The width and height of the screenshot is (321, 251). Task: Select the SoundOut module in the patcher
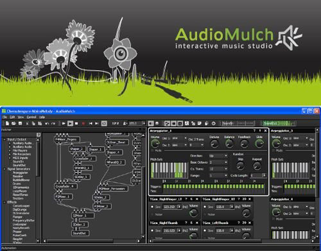80,233
